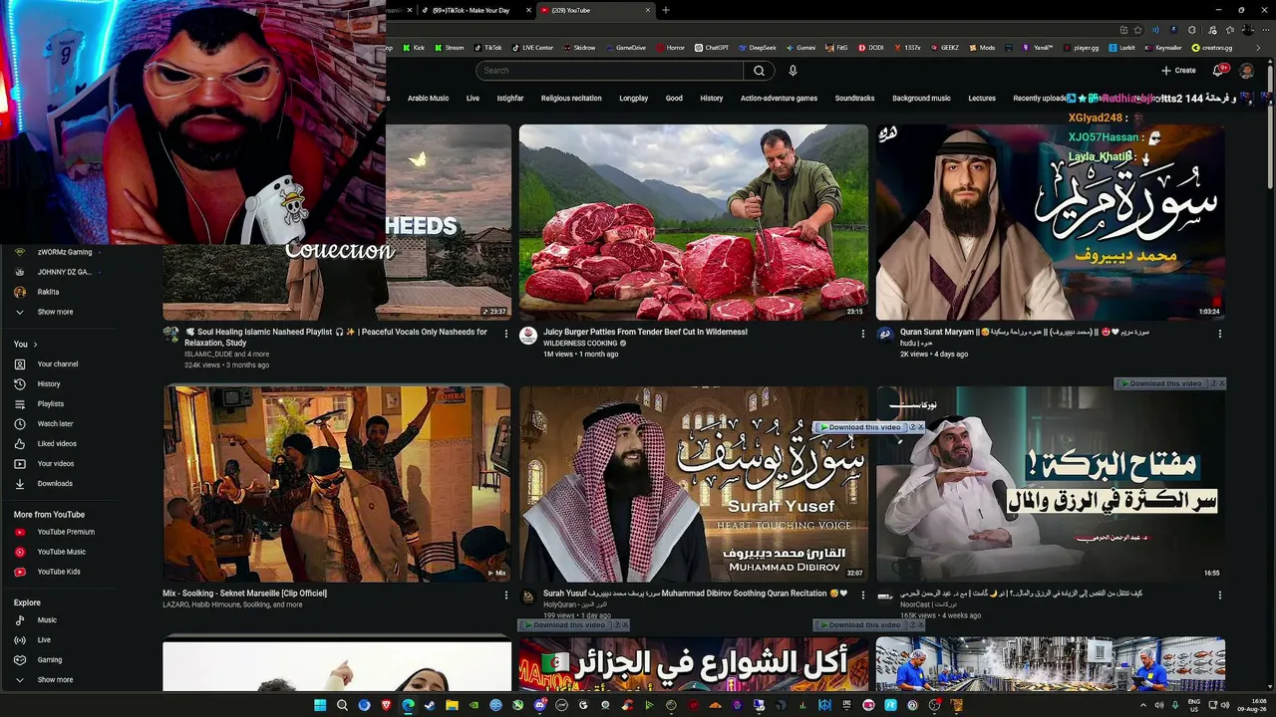Open File Explorer from the taskbar
The image size is (1276, 717).
[452, 705]
